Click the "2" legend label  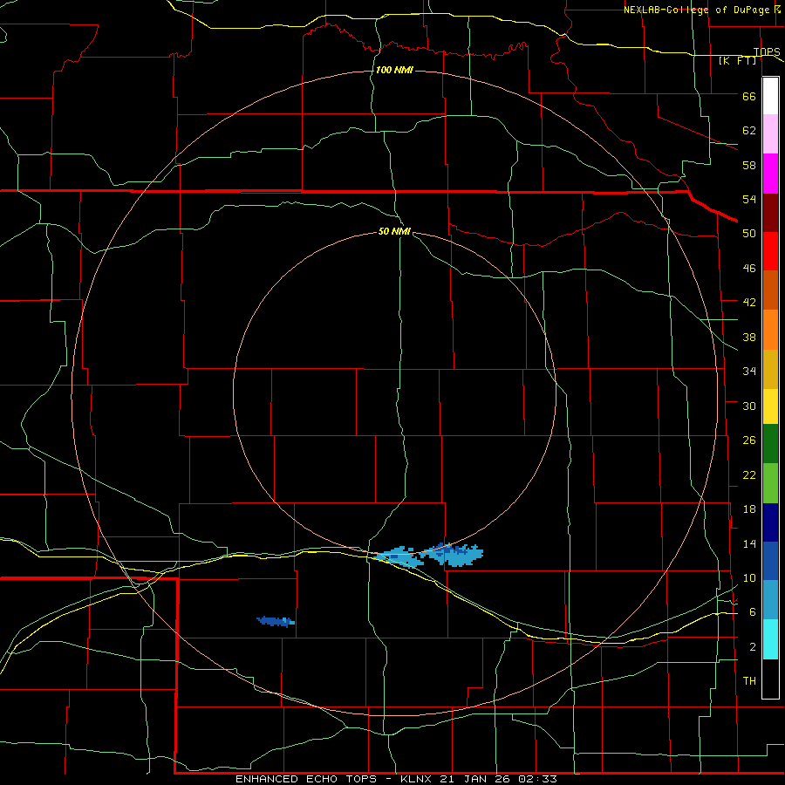753,647
